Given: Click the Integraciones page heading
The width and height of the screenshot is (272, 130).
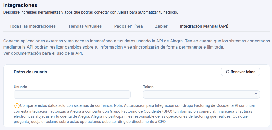Looking at the screenshot, I should 20,5.
